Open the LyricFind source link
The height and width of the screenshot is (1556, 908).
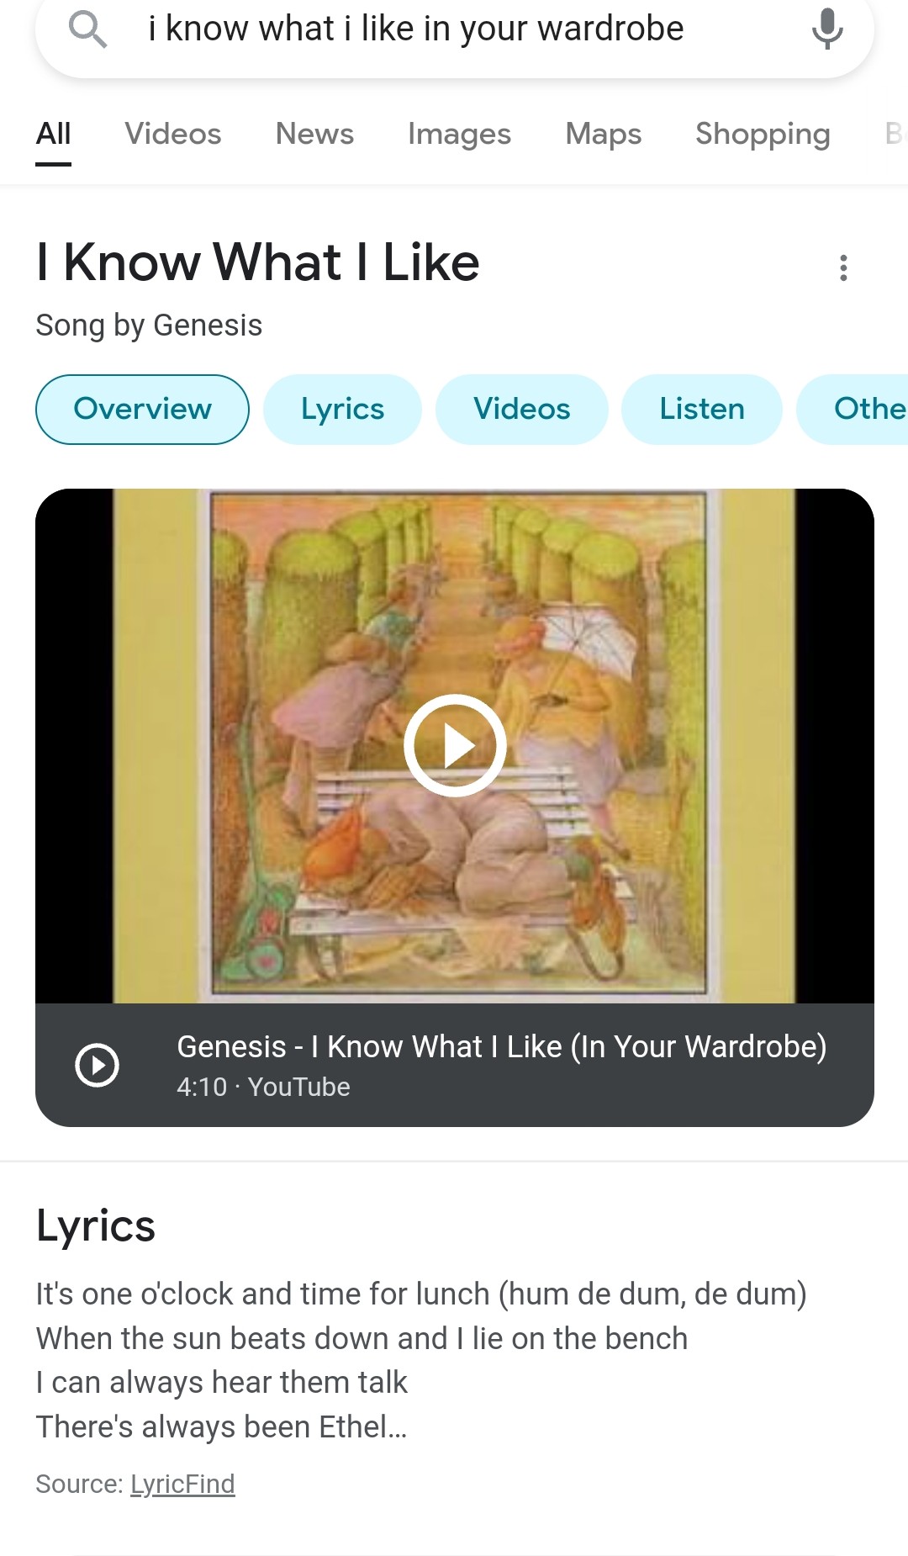coord(182,1484)
